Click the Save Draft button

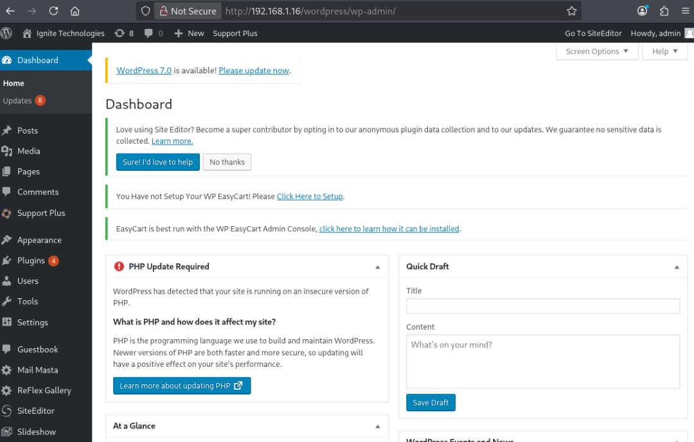[x=431, y=403]
